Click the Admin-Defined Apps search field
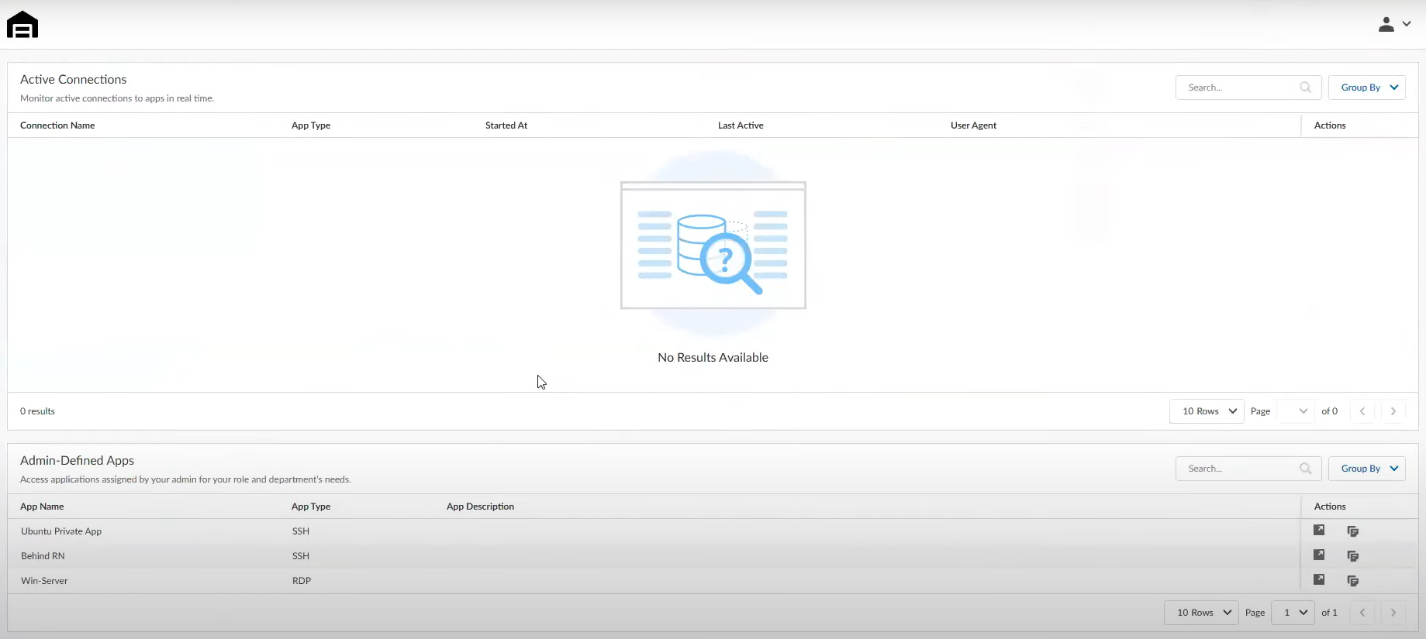This screenshot has height=639, width=1426. tap(1238, 469)
